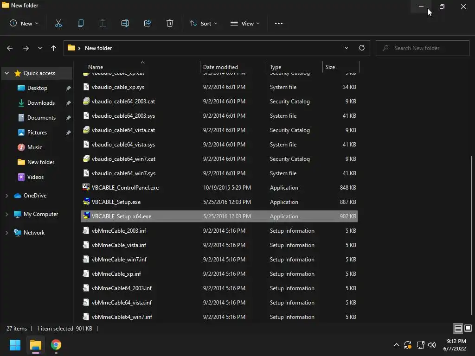Viewport: 475px width, 356px height.
Task: Select the file vbaudio_cable64_win7.sys
Action: 219,173
